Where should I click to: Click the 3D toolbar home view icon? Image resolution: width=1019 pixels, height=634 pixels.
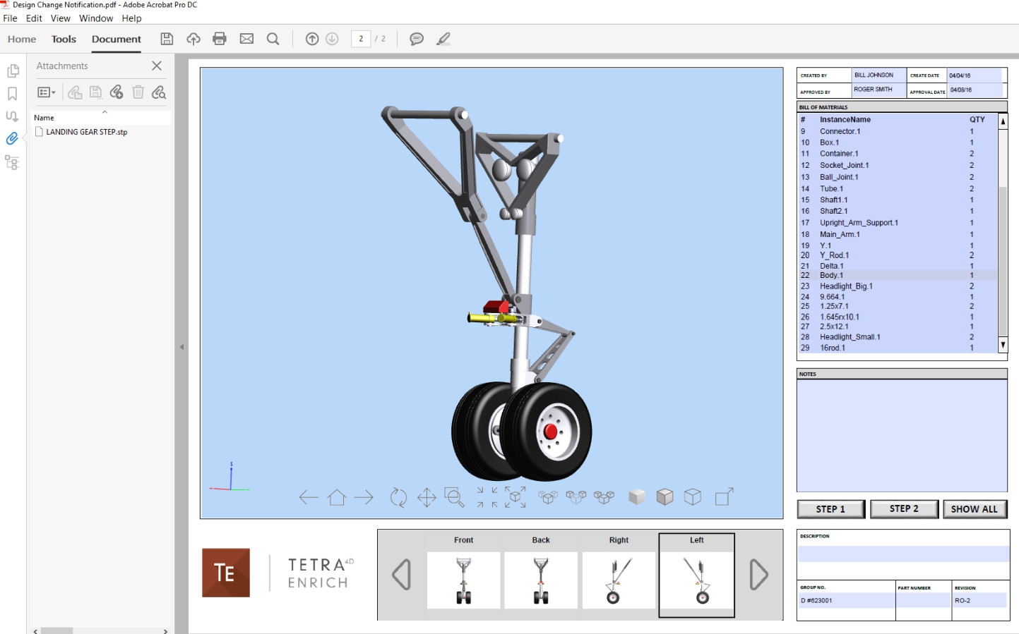(337, 497)
